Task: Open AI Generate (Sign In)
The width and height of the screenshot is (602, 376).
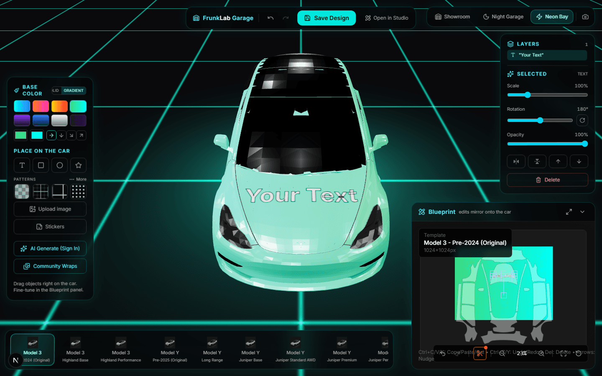Action: pyautogui.click(x=50, y=248)
